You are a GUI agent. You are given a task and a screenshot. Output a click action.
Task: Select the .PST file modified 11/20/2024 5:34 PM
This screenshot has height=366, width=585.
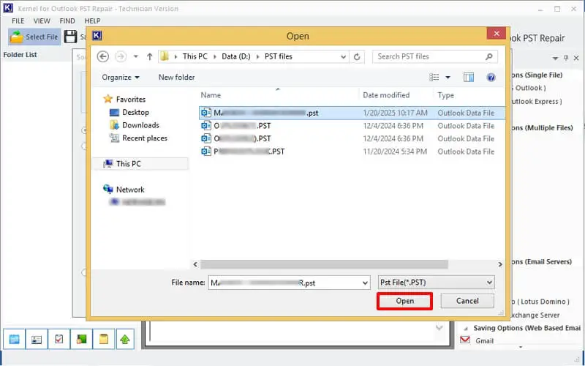tap(352, 152)
